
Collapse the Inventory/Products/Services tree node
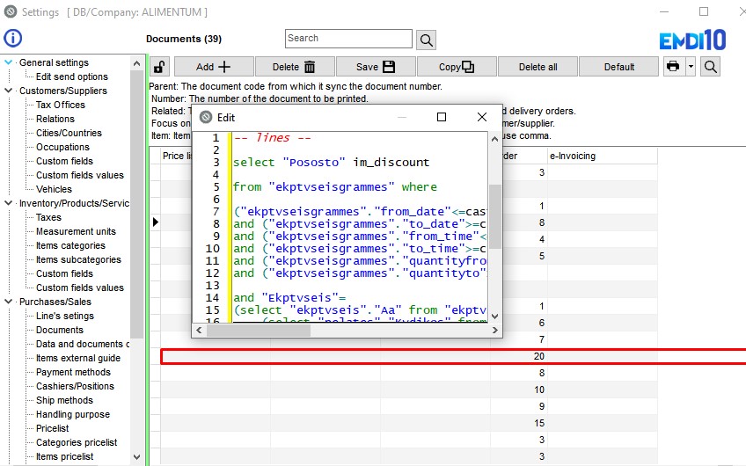point(8,203)
